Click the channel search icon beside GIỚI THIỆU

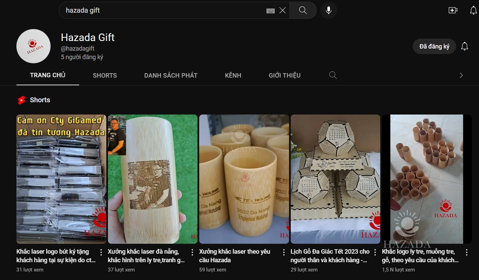click(x=333, y=75)
